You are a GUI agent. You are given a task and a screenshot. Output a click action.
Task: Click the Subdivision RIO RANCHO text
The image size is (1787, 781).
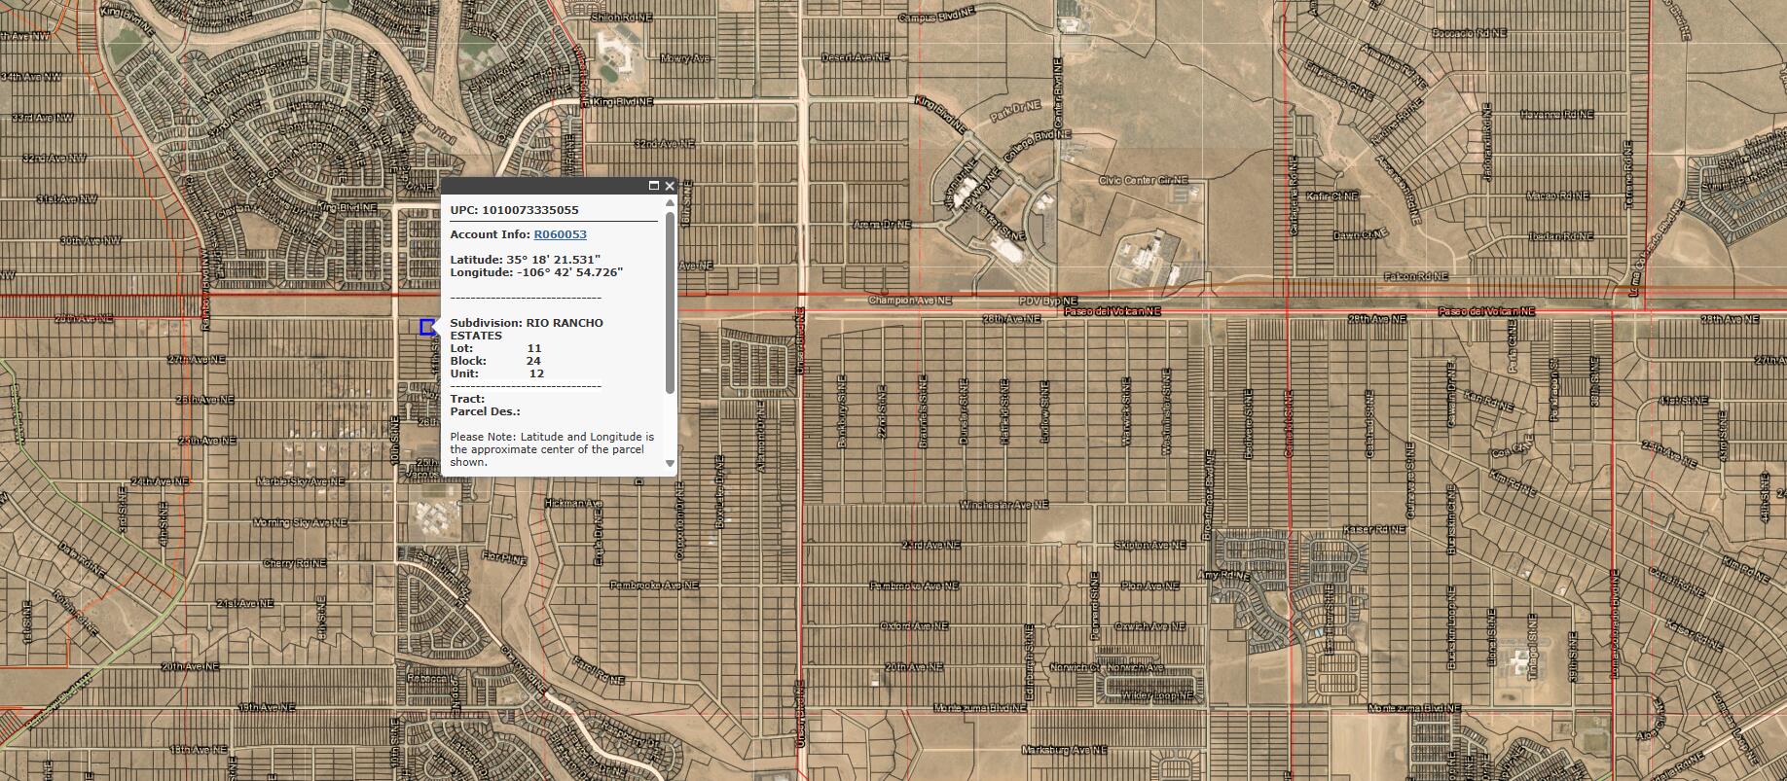click(x=564, y=323)
